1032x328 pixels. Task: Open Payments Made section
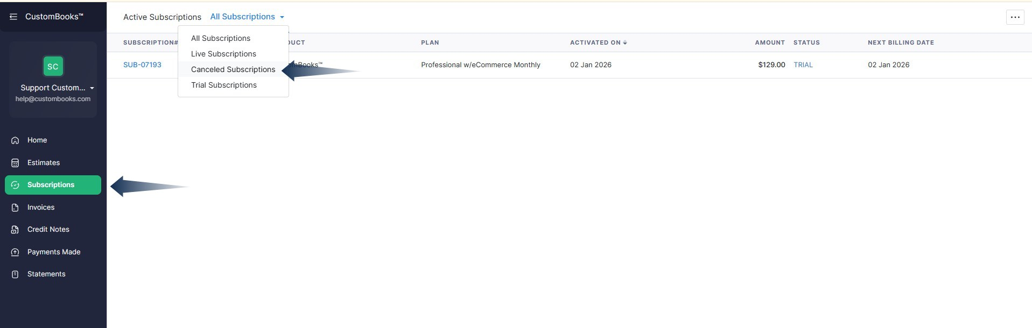point(53,252)
